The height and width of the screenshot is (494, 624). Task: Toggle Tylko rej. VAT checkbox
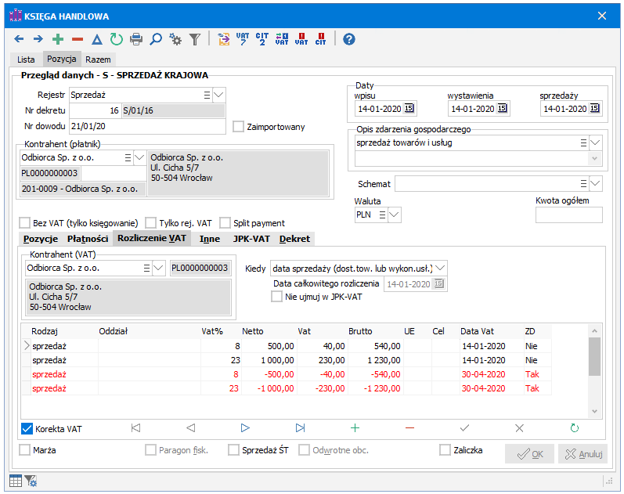(x=150, y=223)
